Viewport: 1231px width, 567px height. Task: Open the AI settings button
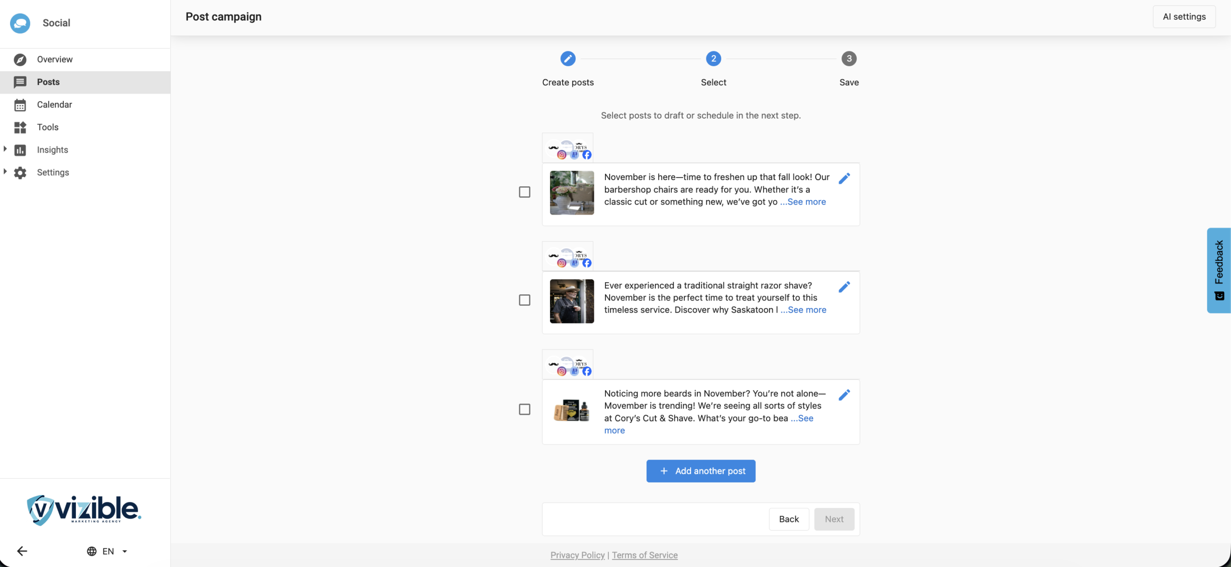coord(1184,17)
